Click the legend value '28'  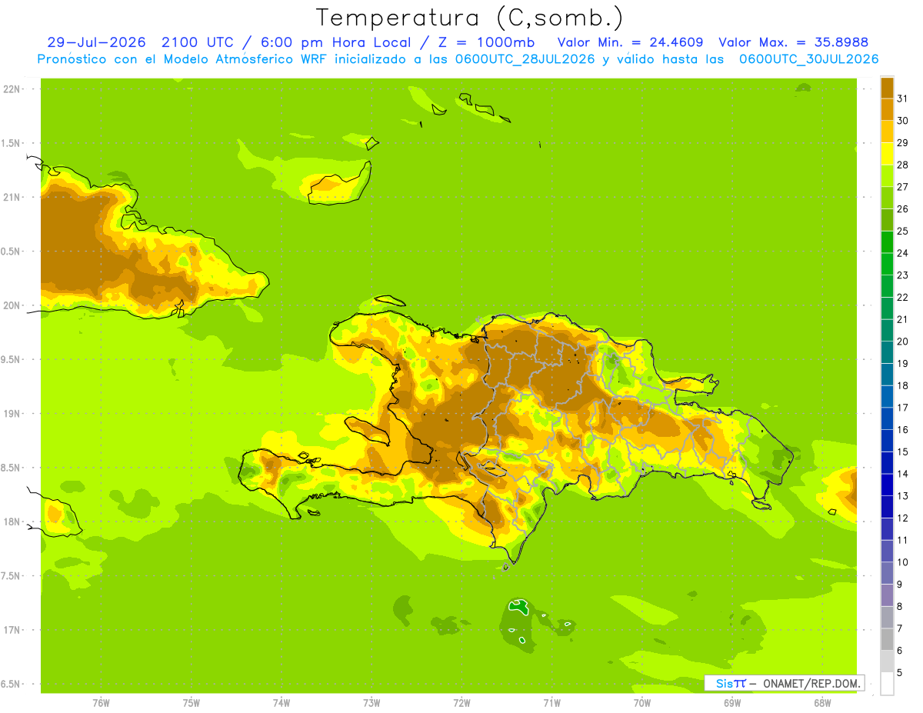[902, 165]
